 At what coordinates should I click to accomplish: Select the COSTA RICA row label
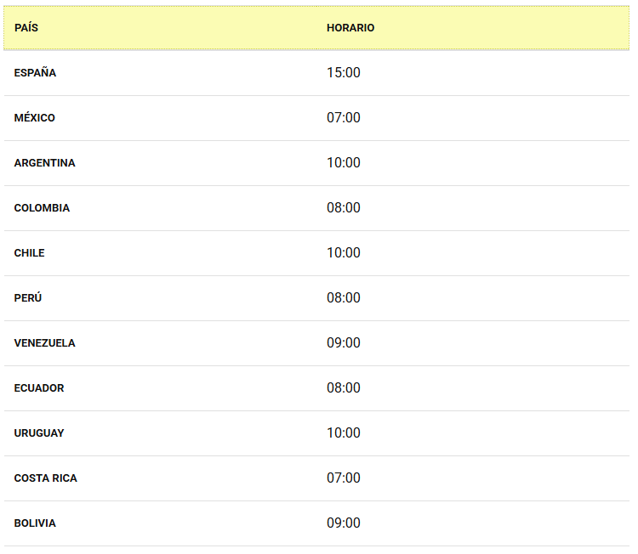(45, 478)
